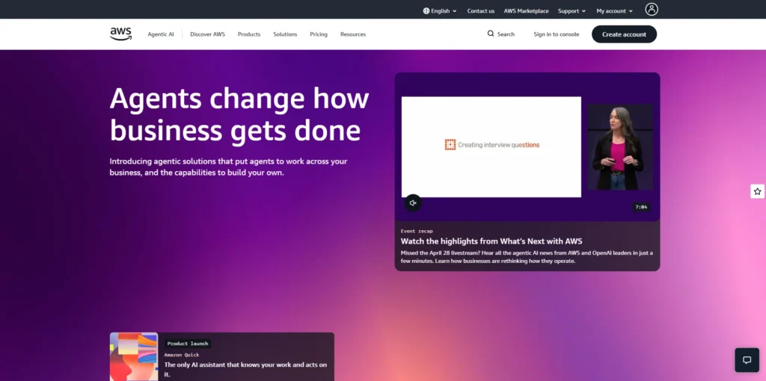Unmute the video with speaker icon
Screen dimensions: 766x381
point(413,203)
